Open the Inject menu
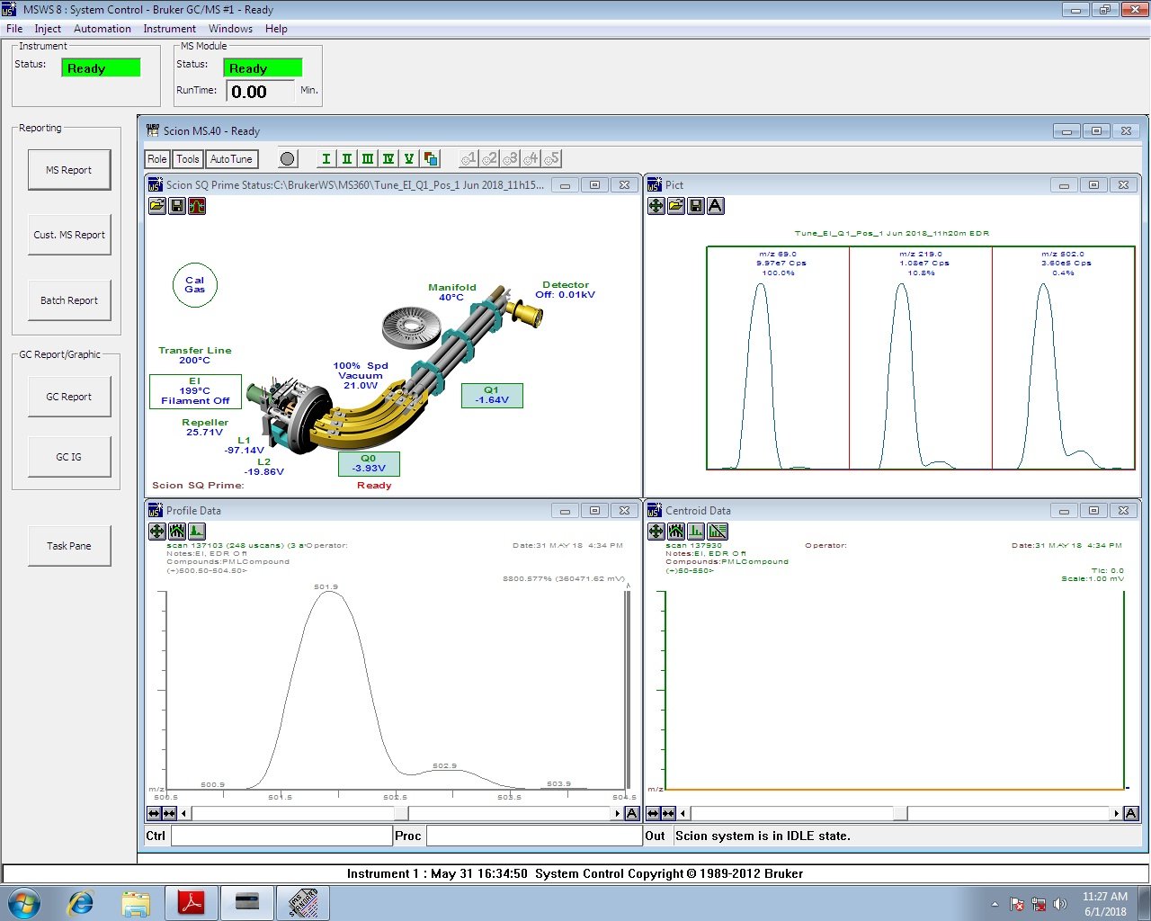The height and width of the screenshot is (921, 1151). 48,29
